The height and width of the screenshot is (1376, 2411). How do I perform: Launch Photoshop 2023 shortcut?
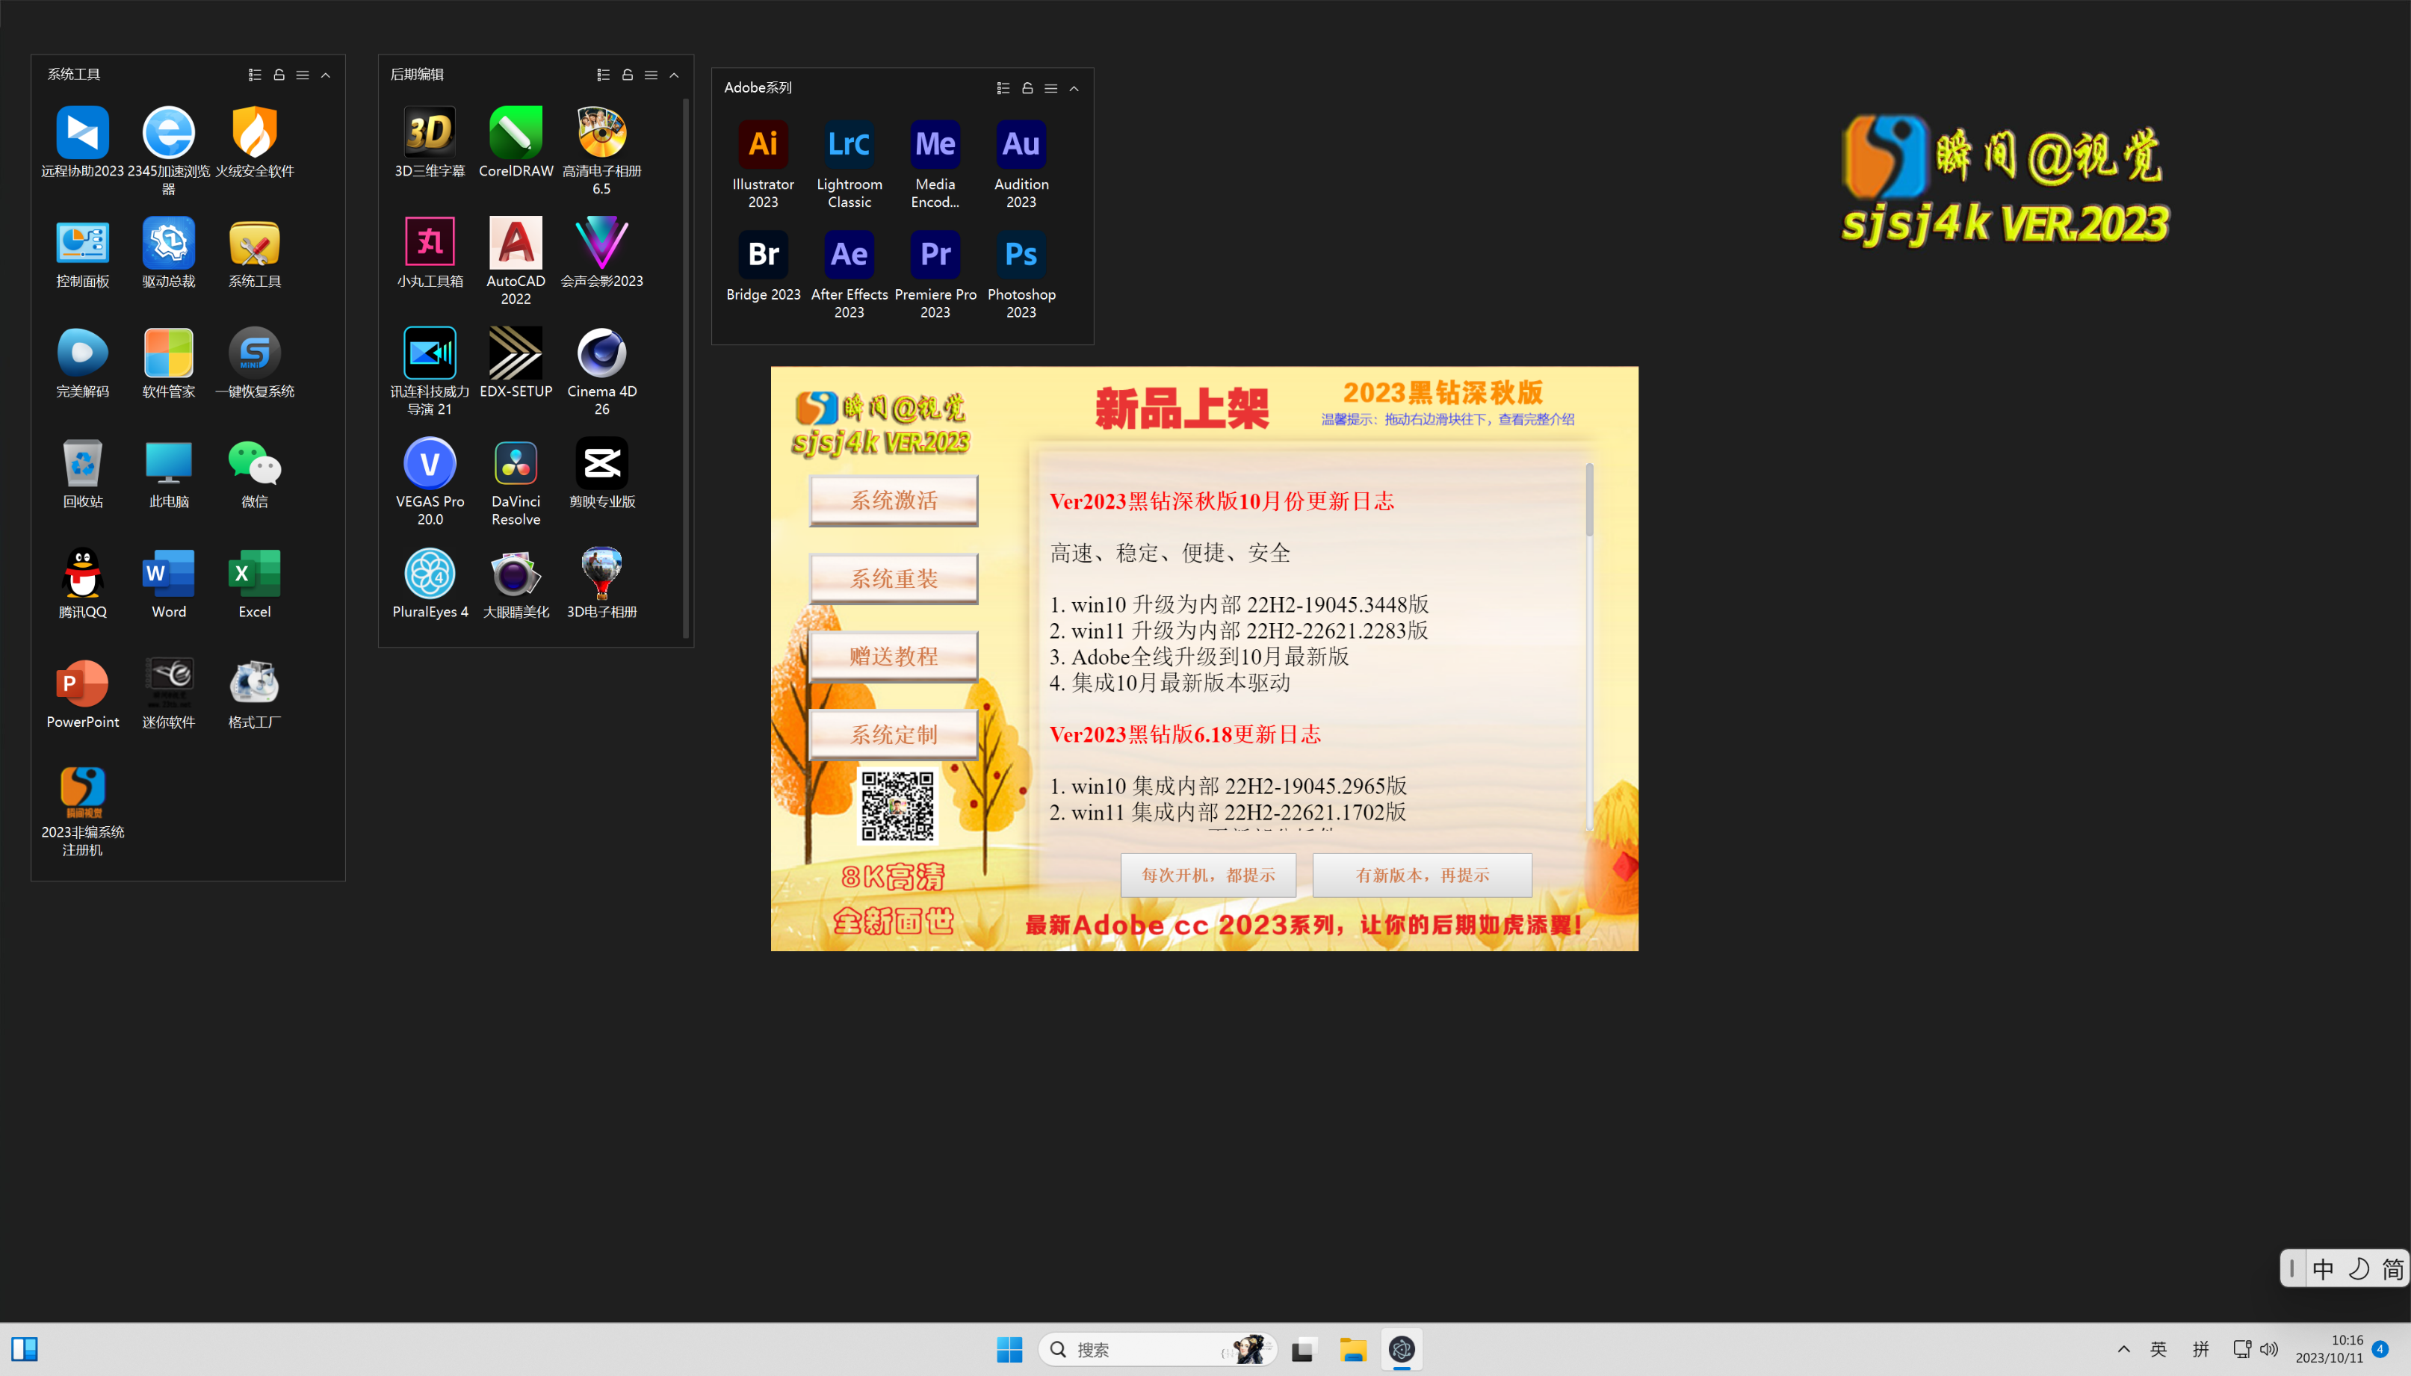pos(1021,273)
